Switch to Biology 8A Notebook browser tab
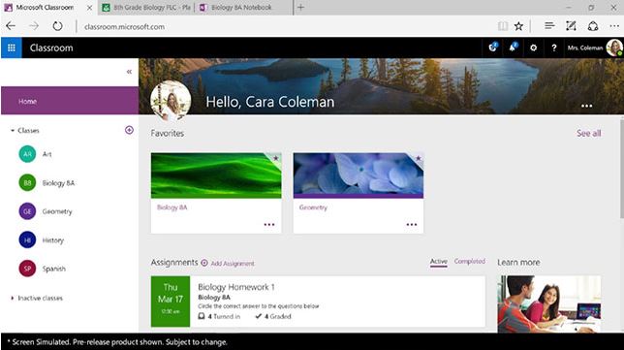The width and height of the screenshot is (624, 350). (x=243, y=8)
